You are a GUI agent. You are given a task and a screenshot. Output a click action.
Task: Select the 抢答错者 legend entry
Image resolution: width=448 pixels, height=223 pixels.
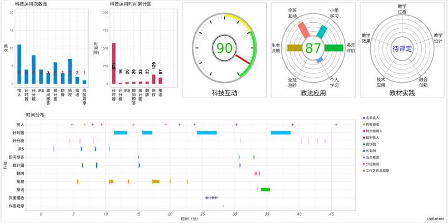click(378, 125)
